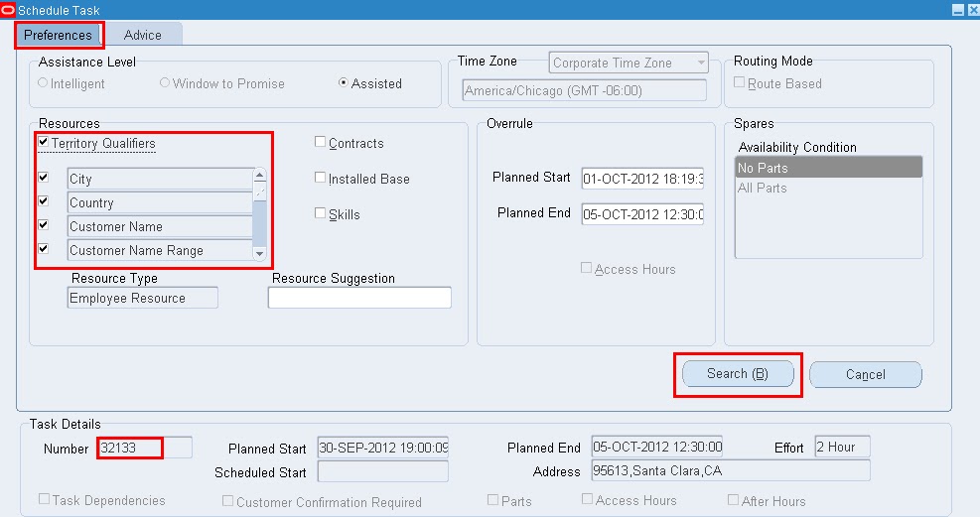Click the qualifiers list scroll down arrow
Viewport: 980px width, 517px height.
[x=260, y=253]
